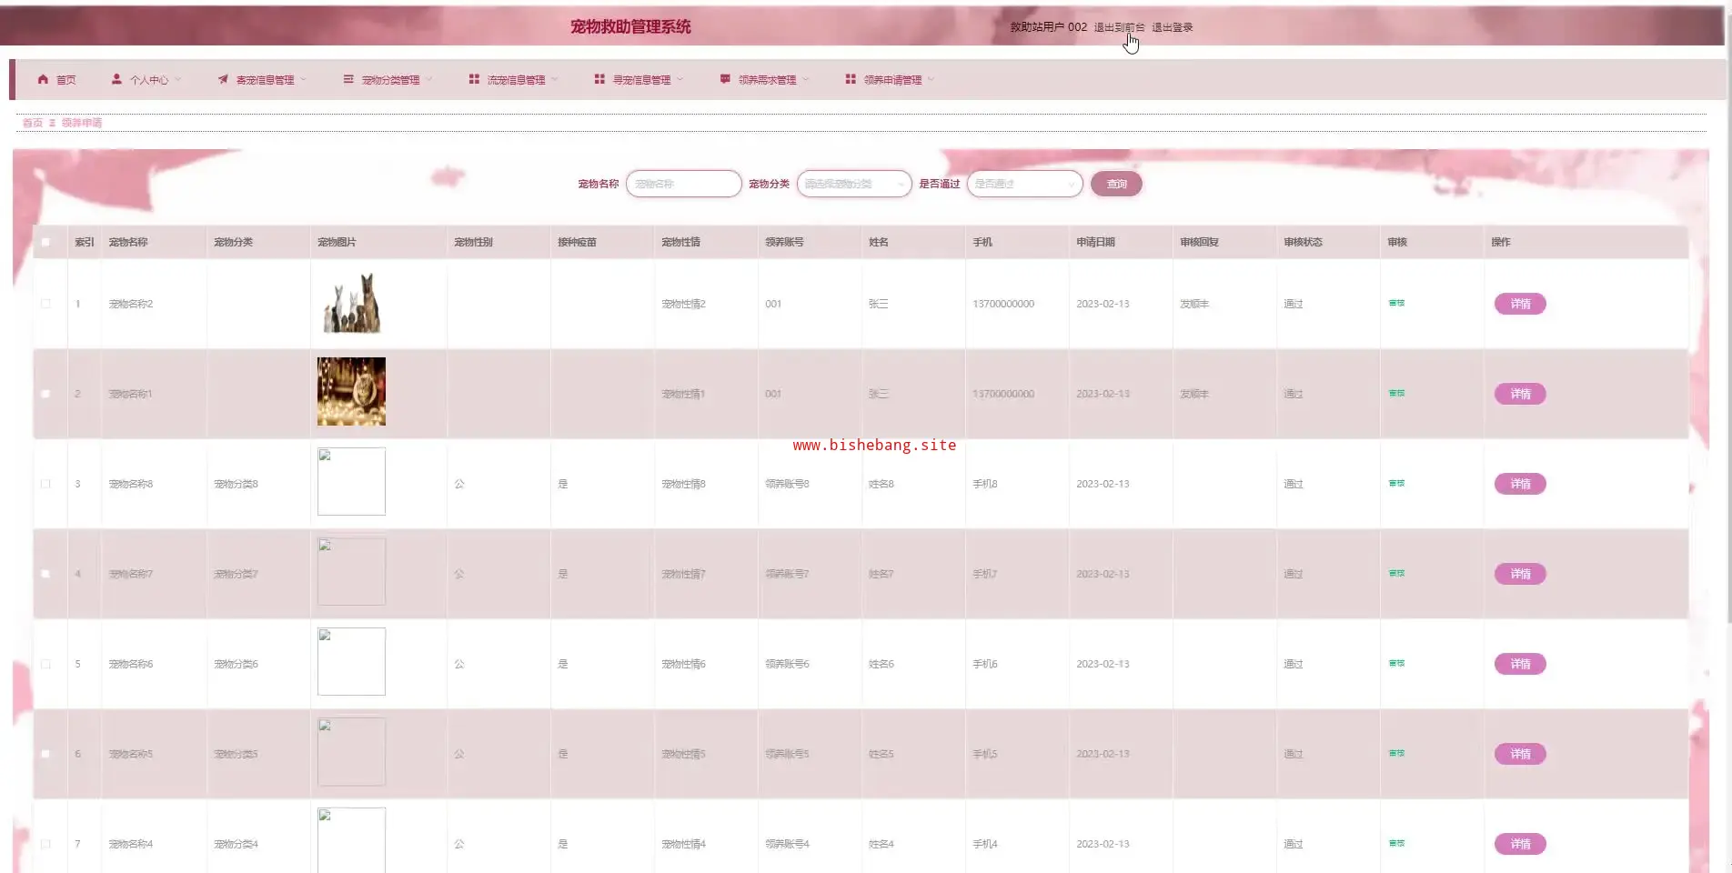The image size is (1732, 873).
Task: Click the 审核状态 column header
Action: 1303,242
